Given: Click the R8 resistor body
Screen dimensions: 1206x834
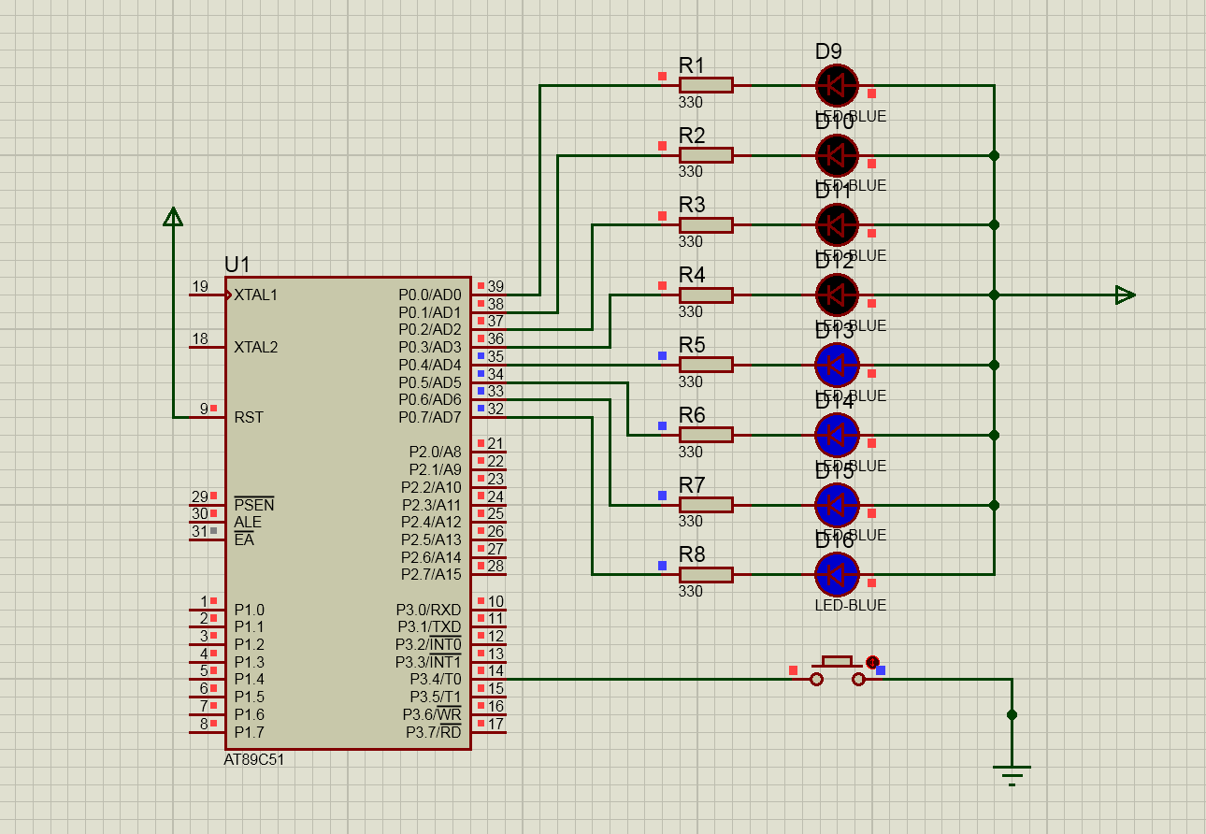Looking at the screenshot, I should (706, 574).
